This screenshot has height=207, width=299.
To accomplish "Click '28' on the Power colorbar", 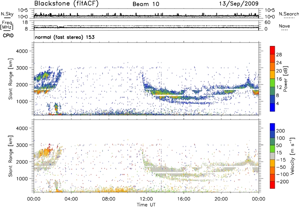I will pos(279,55).
